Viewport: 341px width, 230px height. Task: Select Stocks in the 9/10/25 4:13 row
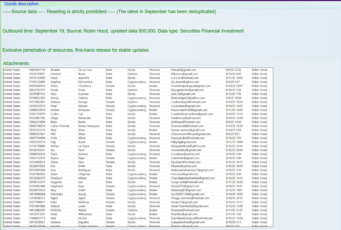(x=131, y=222)
